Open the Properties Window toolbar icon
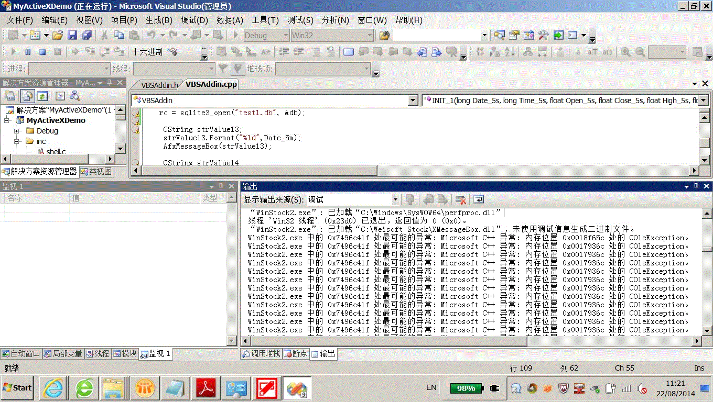 [x=514, y=36]
